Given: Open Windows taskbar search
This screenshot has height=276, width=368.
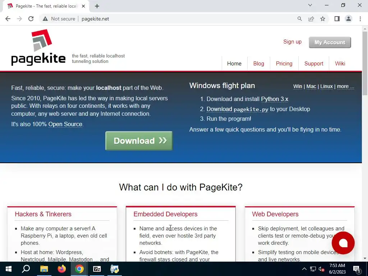Looking at the screenshot, I should point(26,269).
